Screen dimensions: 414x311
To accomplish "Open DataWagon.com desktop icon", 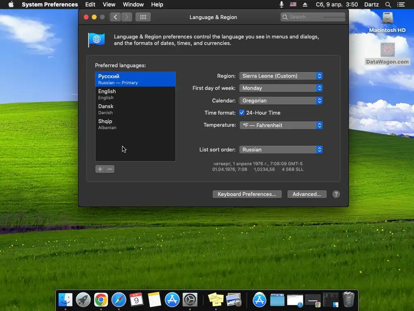I will [x=387, y=54].
